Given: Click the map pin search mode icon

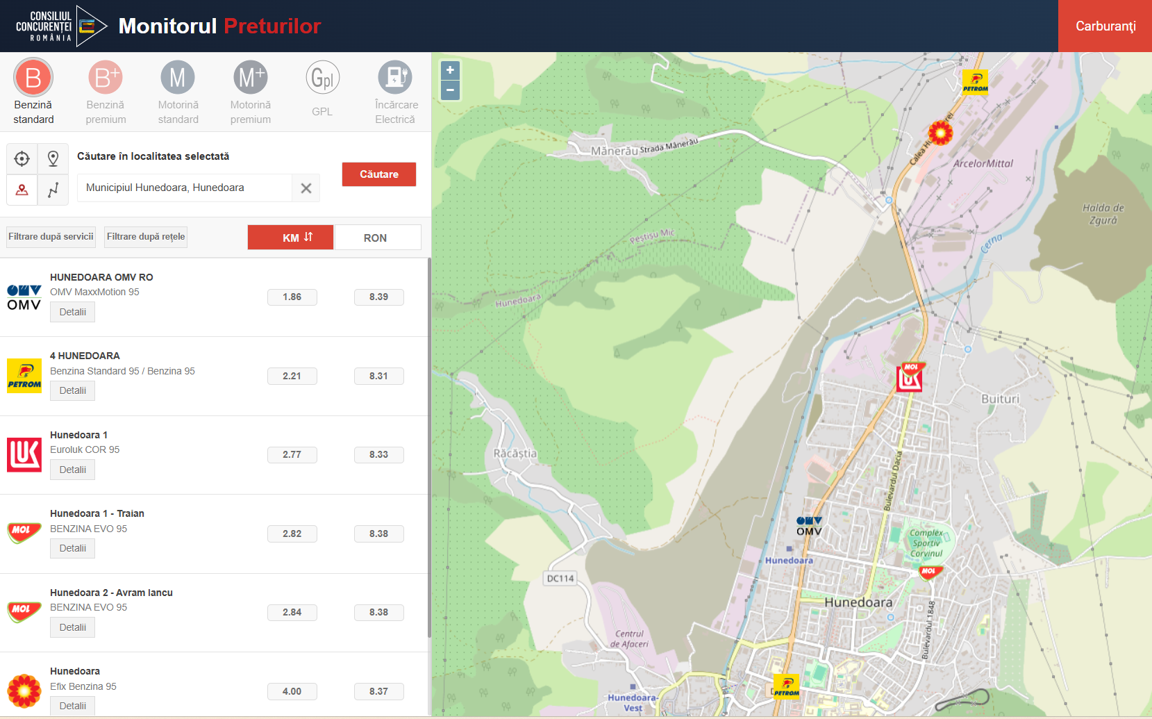Looking at the screenshot, I should click(53, 159).
